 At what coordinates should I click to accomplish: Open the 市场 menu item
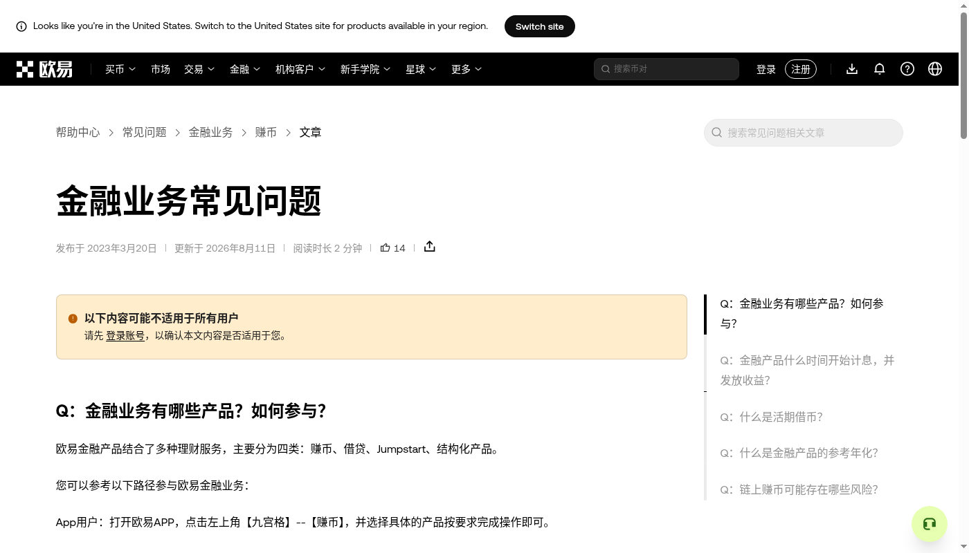pyautogui.click(x=161, y=69)
